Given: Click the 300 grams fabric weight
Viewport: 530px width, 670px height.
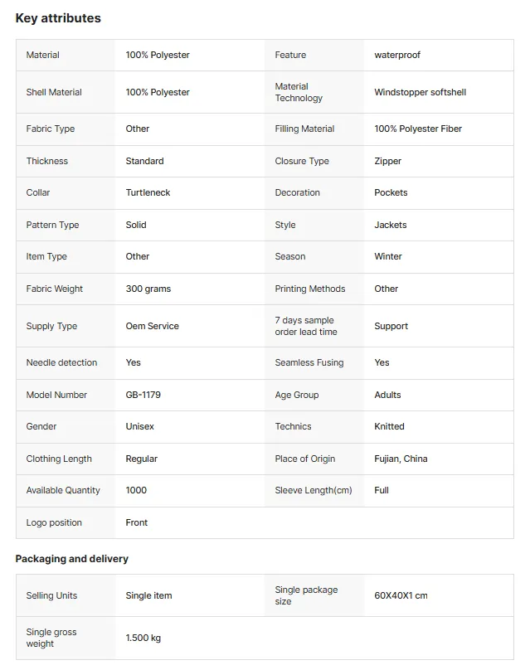Looking at the screenshot, I should [x=148, y=289].
